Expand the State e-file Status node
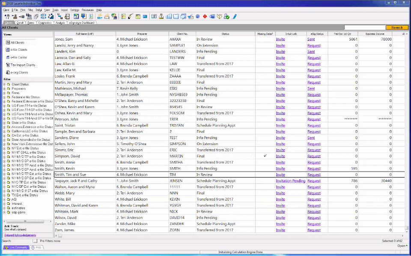This screenshot has height=256, width=411. [x=4, y=122]
